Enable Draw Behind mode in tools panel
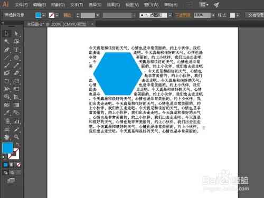The image size is (264, 198). (x=12, y=173)
